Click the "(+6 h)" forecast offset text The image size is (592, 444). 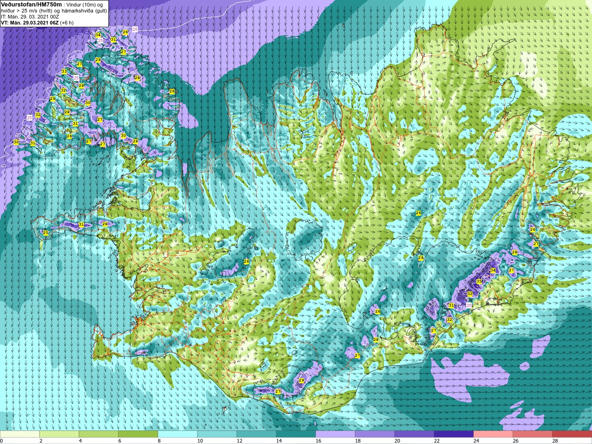click(x=67, y=23)
